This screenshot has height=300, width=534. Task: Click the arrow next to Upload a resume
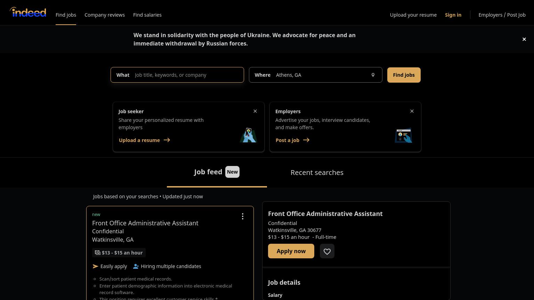pyautogui.click(x=167, y=140)
